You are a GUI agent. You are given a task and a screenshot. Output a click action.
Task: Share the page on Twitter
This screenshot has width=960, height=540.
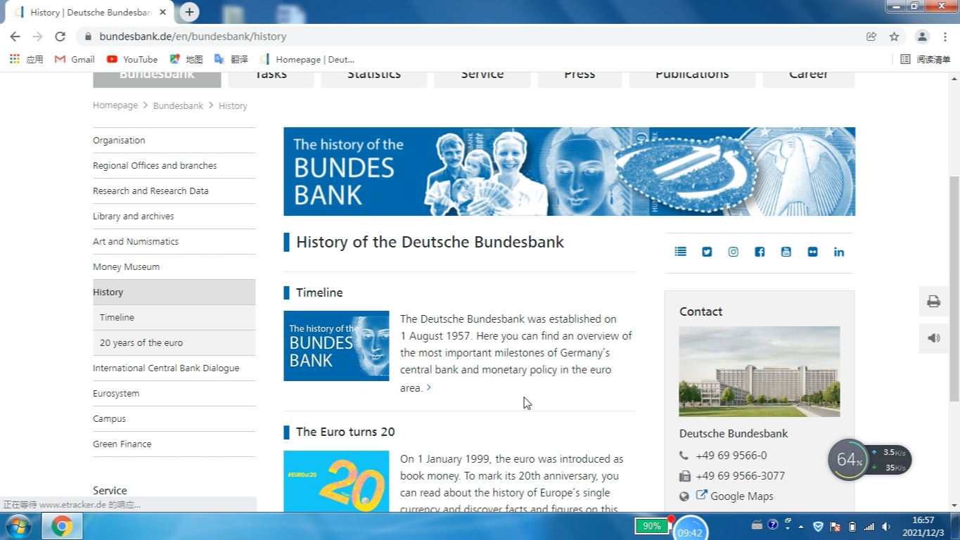707,252
